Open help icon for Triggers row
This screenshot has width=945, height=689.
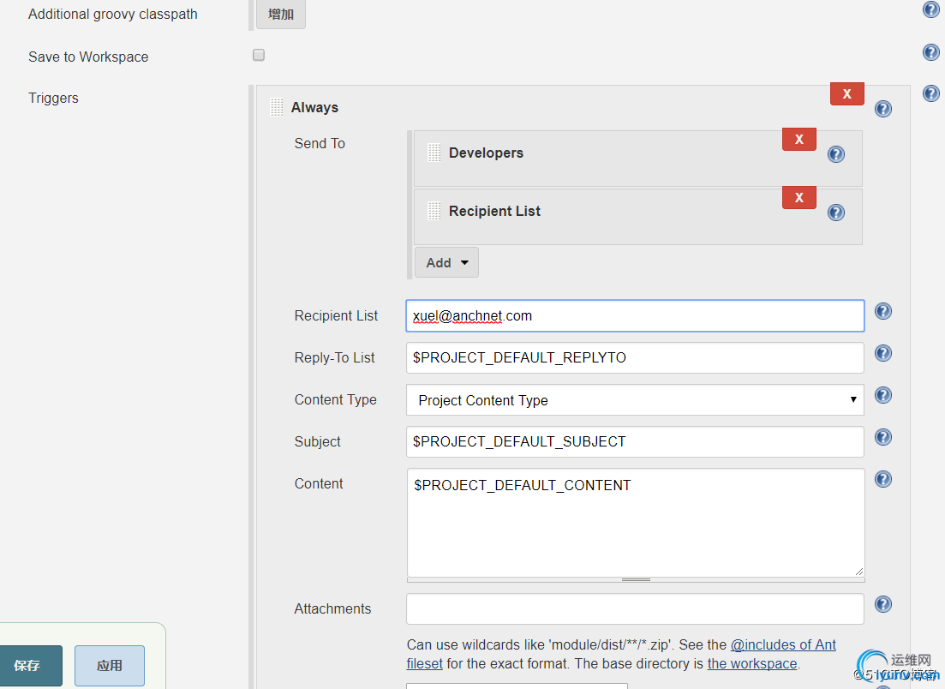point(930,93)
